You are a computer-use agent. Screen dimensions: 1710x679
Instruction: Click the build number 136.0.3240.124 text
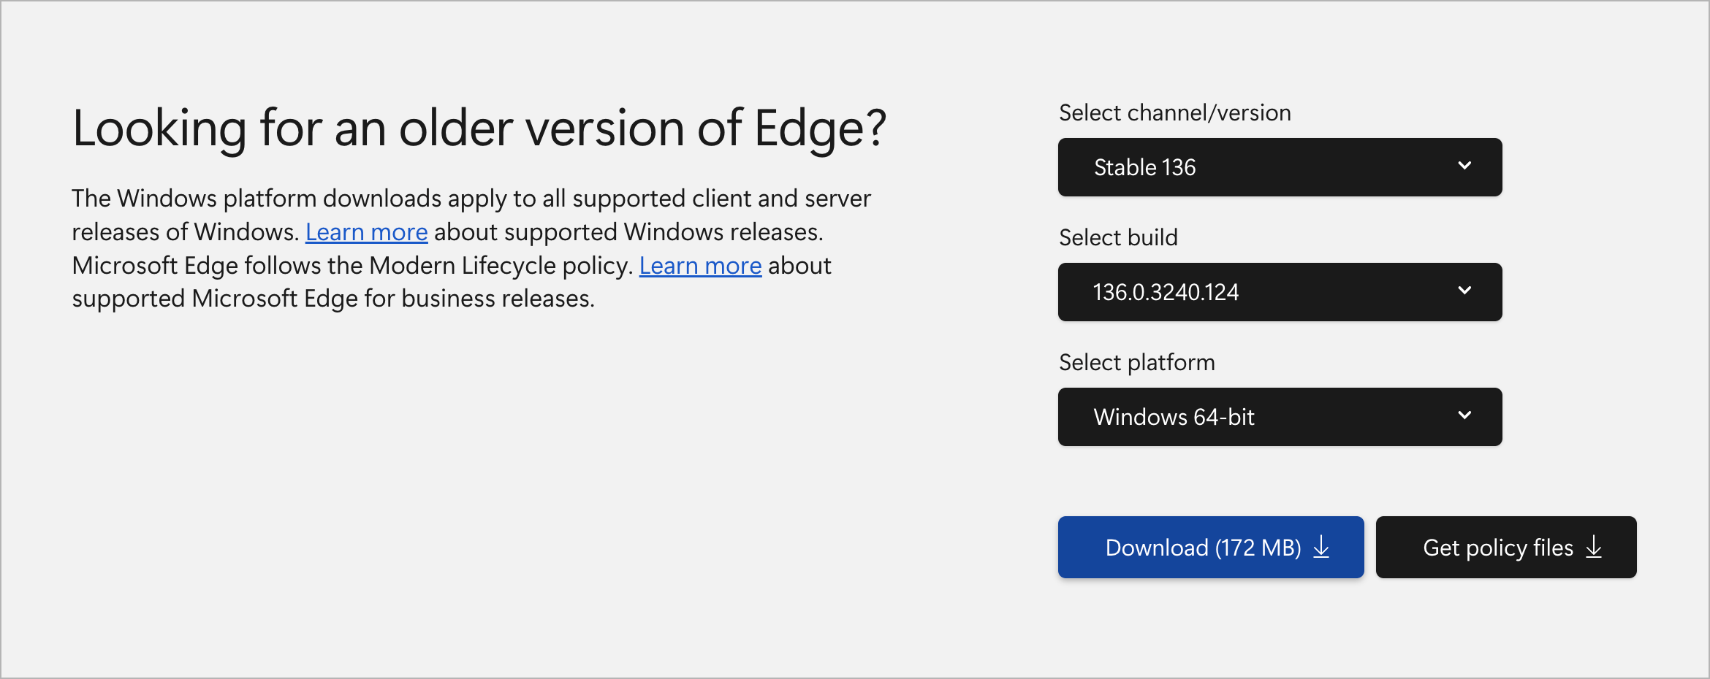tap(1166, 293)
